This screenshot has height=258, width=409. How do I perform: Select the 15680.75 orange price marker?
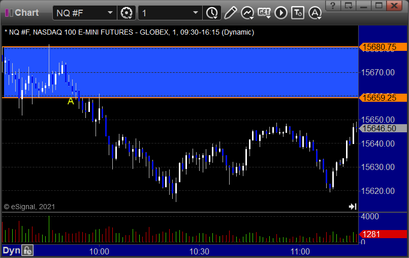(x=383, y=47)
